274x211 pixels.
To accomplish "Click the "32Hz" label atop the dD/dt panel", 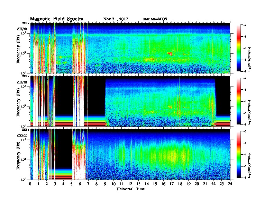I will point(26,76).
